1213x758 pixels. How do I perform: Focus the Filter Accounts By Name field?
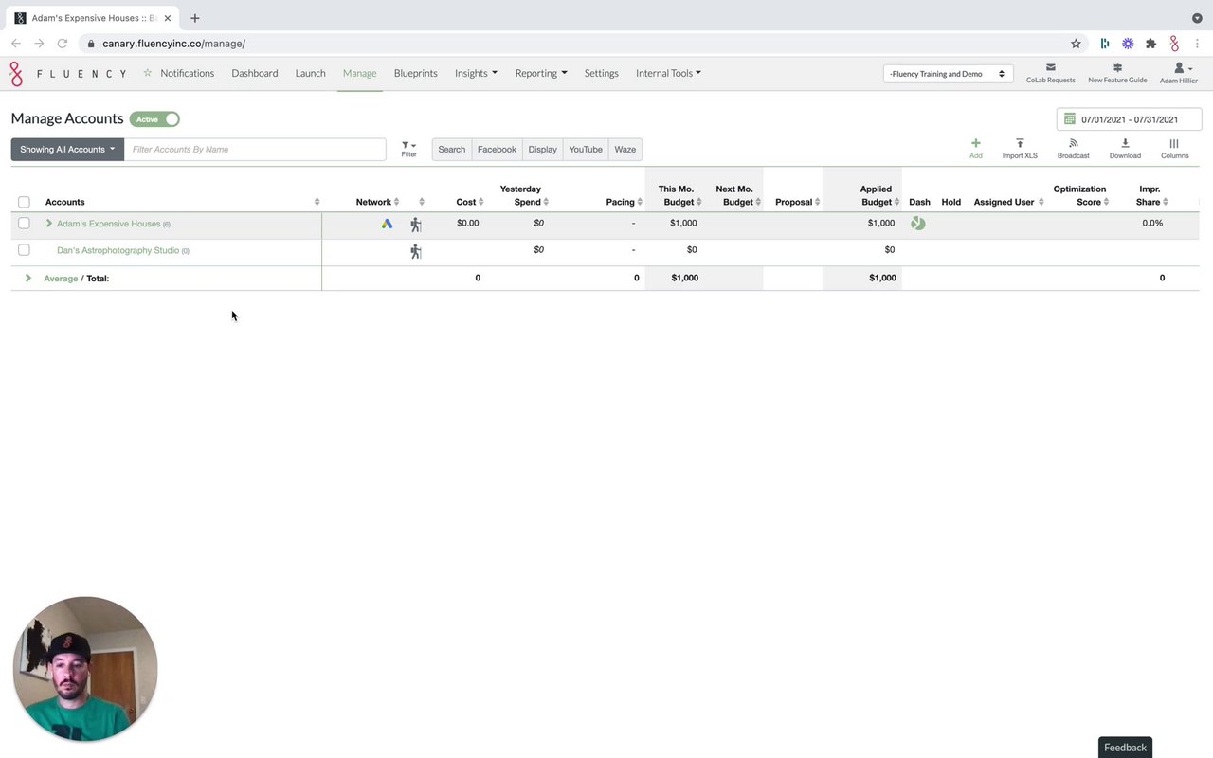click(255, 149)
